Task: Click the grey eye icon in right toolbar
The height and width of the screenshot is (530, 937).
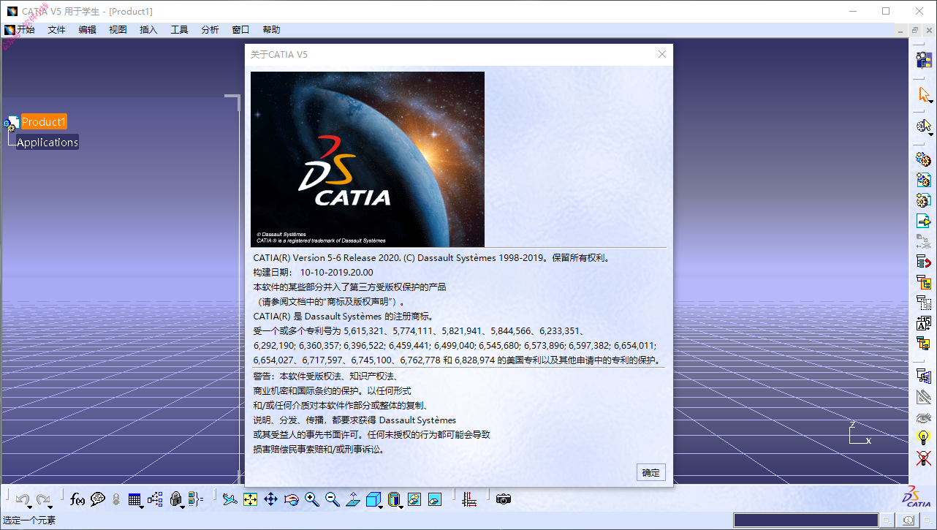Action: point(924,417)
